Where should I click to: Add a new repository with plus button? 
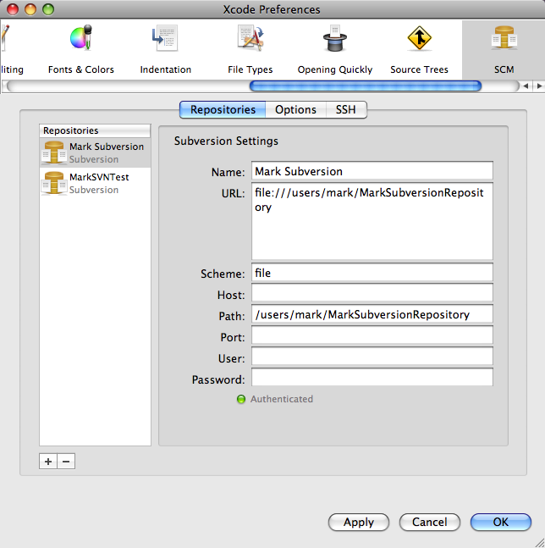[x=48, y=462]
